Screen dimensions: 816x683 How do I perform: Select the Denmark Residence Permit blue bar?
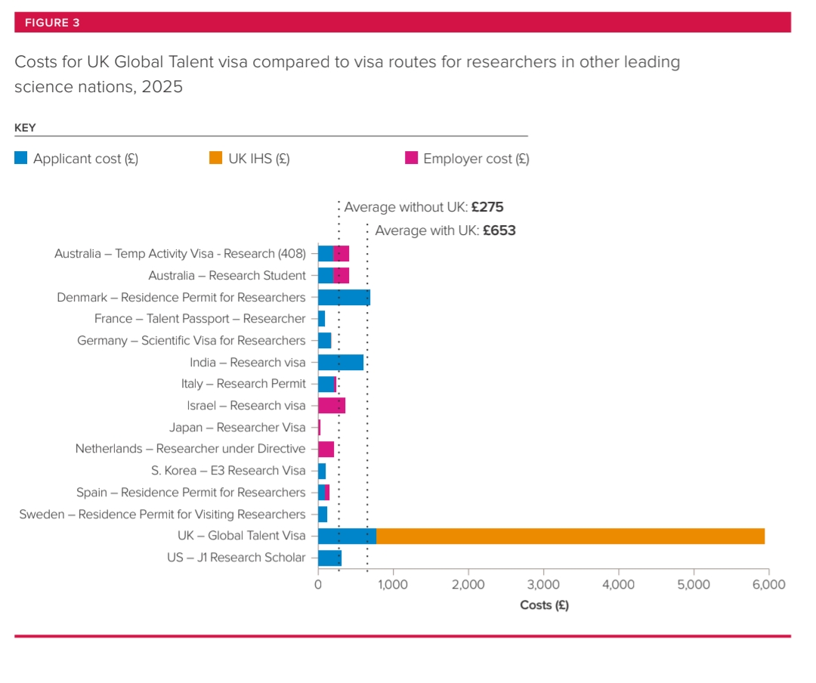[x=344, y=298]
